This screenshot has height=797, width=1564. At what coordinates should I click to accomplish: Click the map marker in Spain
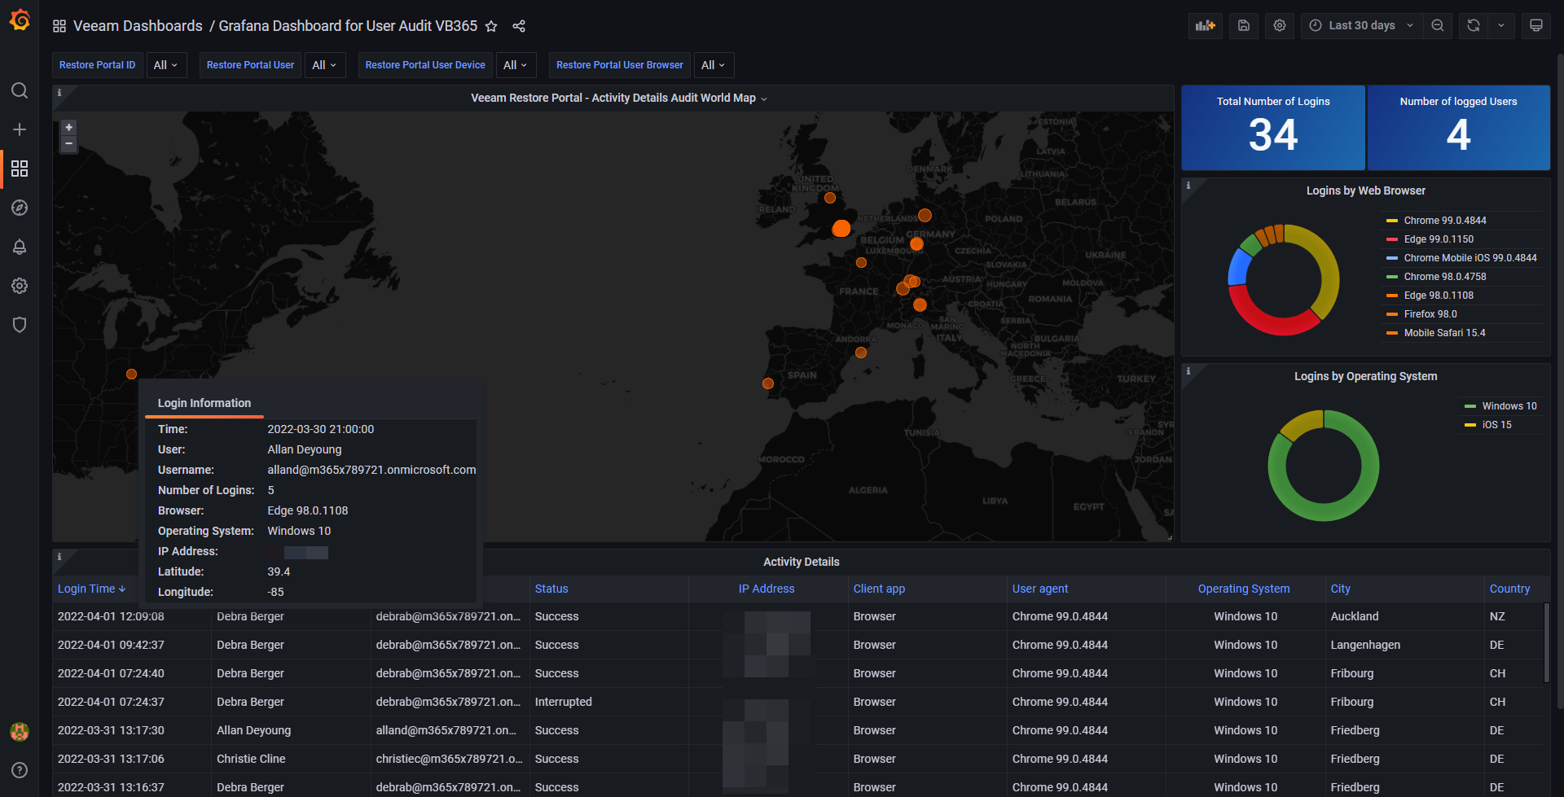(x=861, y=353)
